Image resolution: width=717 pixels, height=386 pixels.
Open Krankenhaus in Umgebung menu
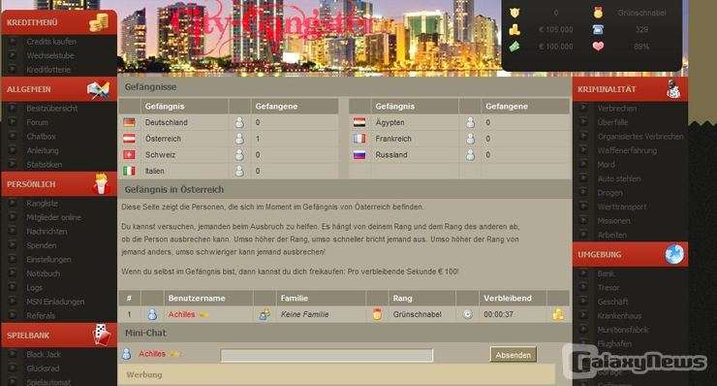619,316
